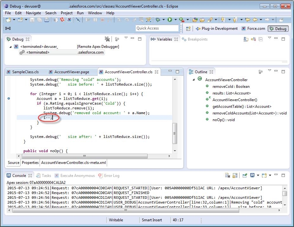Viewport: 294px width, 227px height.
Task: Switch to the Plug-in Development perspective
Action: coord(217,29)
